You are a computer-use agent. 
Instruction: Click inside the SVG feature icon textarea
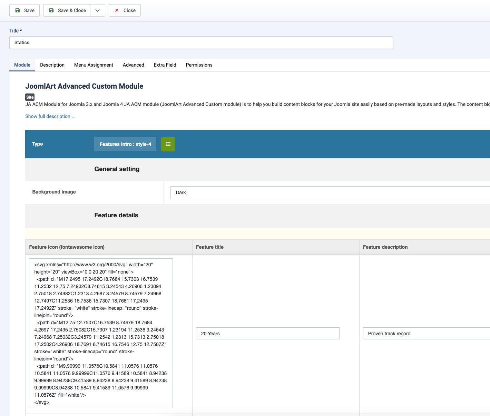coord(101,333)
